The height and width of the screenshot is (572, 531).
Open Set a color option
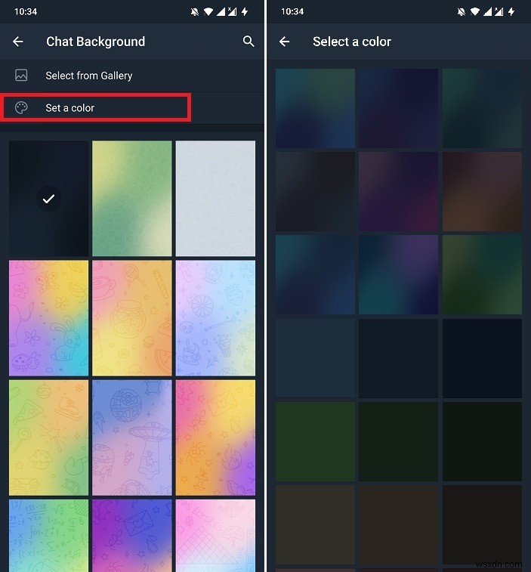coord(132,107)
